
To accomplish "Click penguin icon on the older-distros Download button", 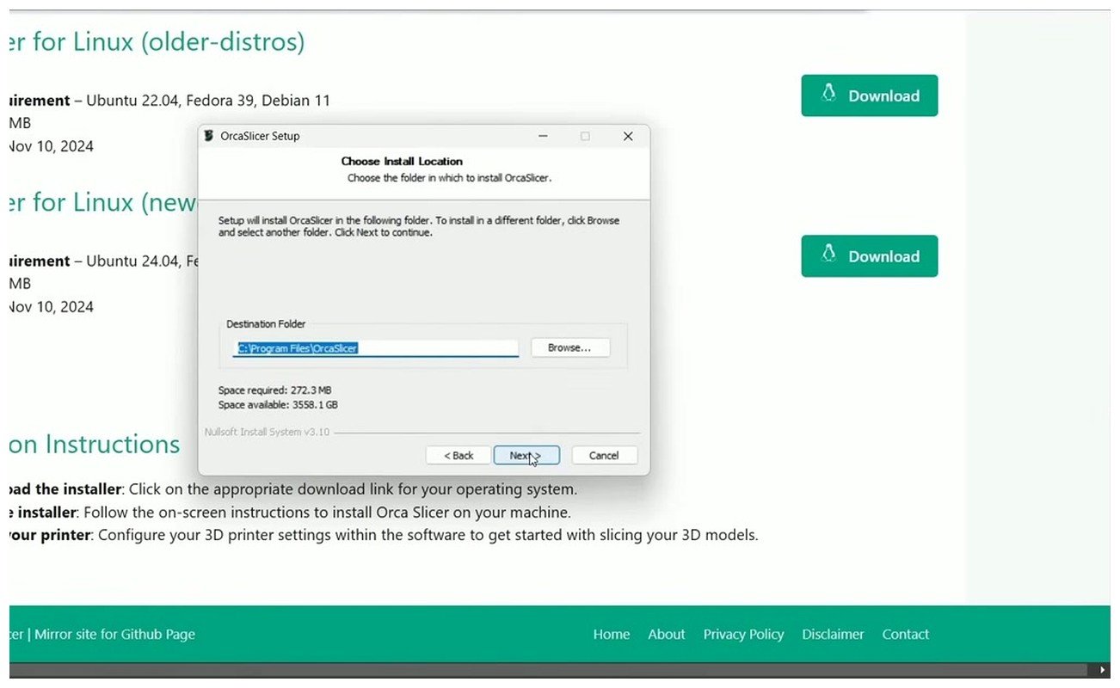I will (x=829, y=94).
